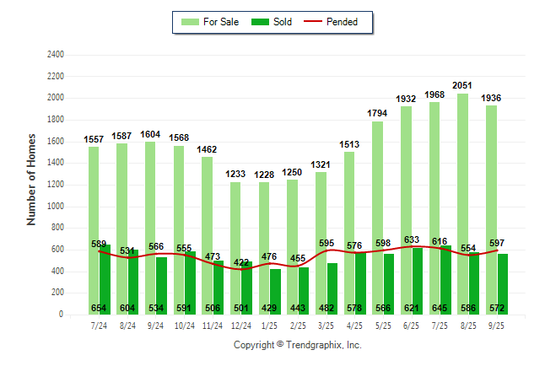This screenshot has width=545, height=366.
Task: Toggle the Sold series legend label
Action: pyautogui.click(x=283, y=22)
